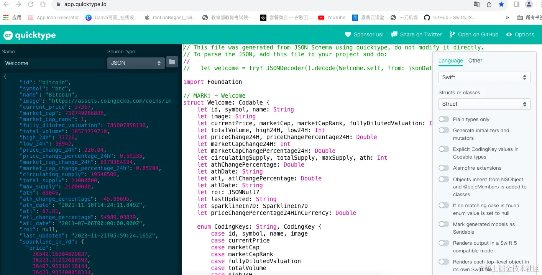The image size is (542, 275).
Task: Toggle enum value set to null option
Action: (444, 206)
